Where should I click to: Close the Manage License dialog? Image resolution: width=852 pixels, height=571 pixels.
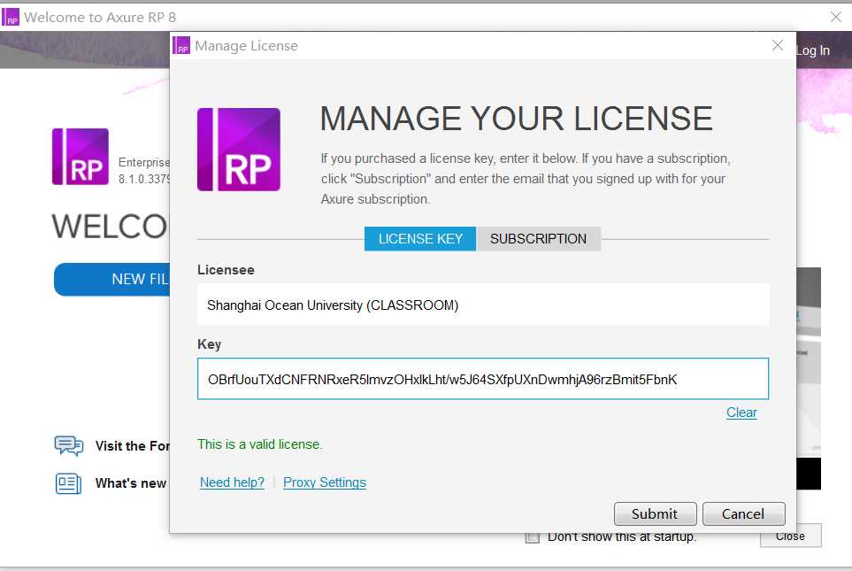778,45
